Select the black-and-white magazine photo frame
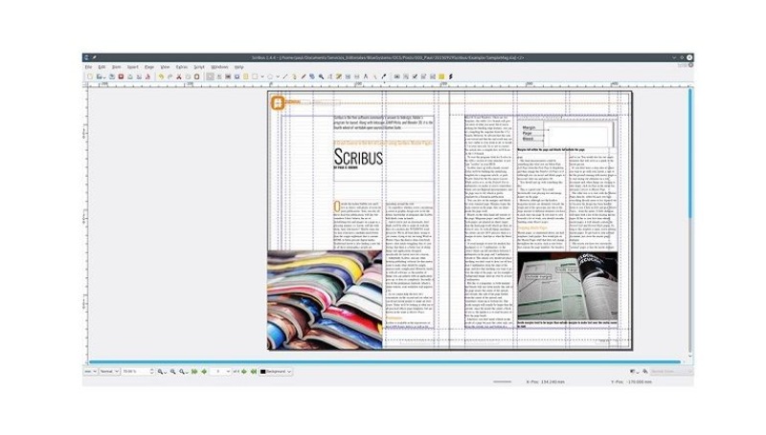The image size is (766, 435). [567, 286]
